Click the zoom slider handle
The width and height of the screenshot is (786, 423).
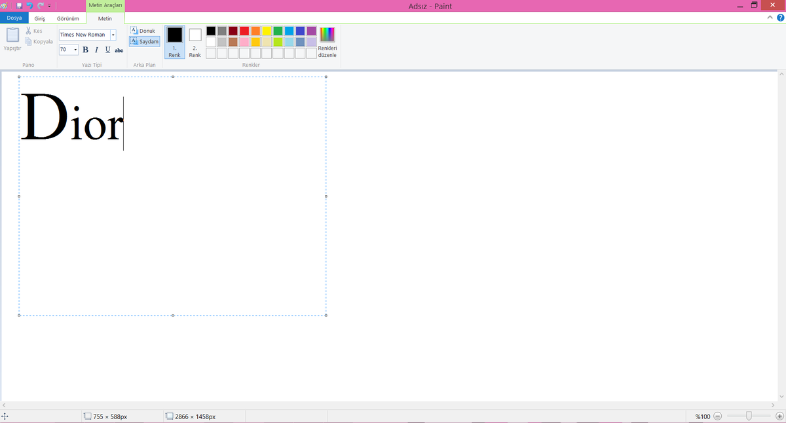coord(749,416)
